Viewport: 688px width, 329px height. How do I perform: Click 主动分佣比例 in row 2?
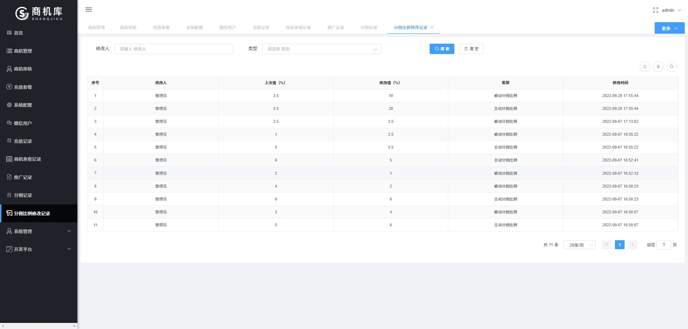pos(506,108)
